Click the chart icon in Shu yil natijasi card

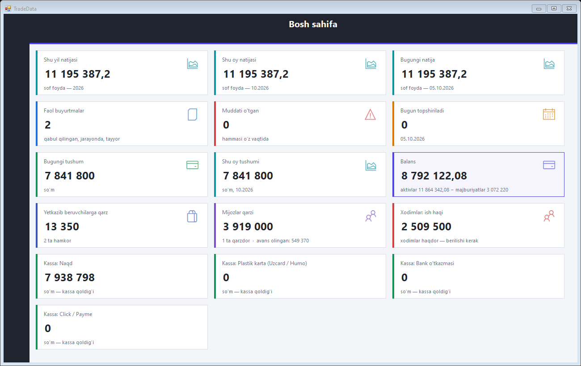tap(192, 64)
